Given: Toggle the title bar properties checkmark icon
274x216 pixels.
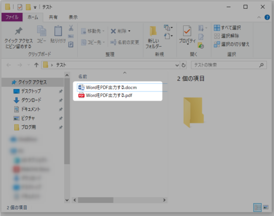Looking at the screenshot, I should [20, 7].
